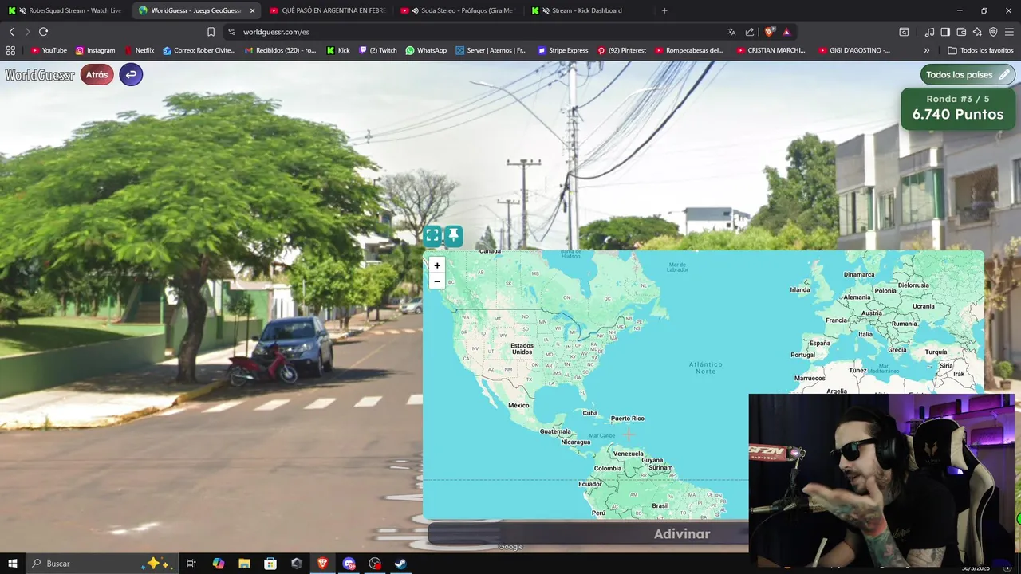Click the blue return arrow icon
The height and width of the screenshot is (574, 1021).
coord(131,74)
